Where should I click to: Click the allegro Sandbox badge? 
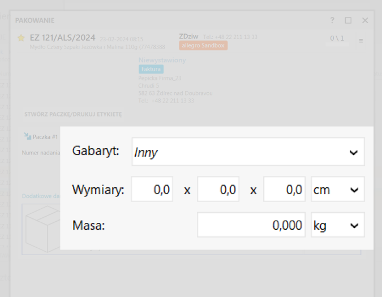point(203,45)
